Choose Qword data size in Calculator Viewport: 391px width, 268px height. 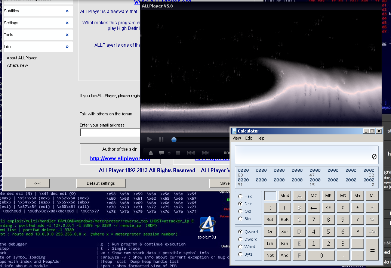[248, 232]
